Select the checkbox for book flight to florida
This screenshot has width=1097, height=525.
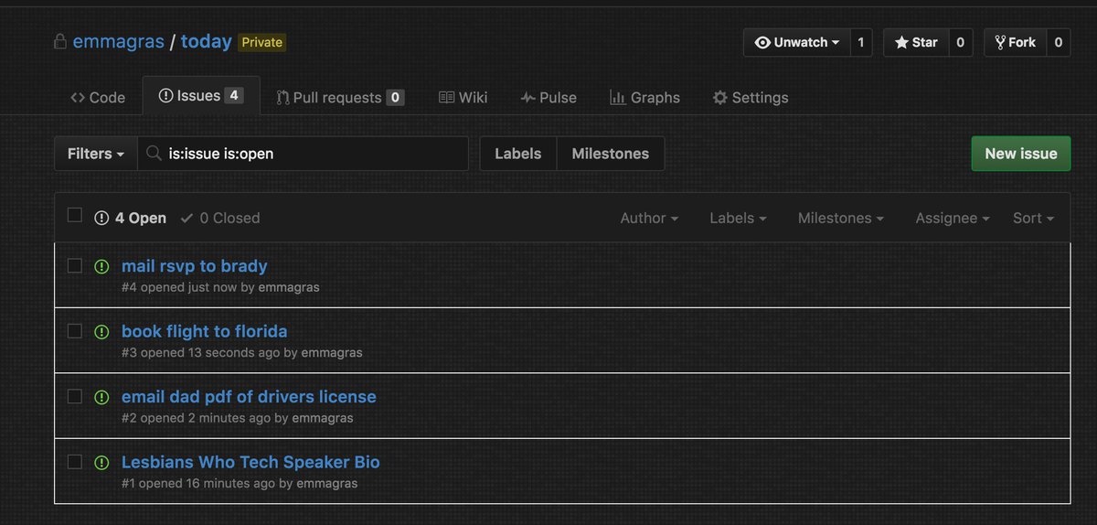[x=75, y=330]
